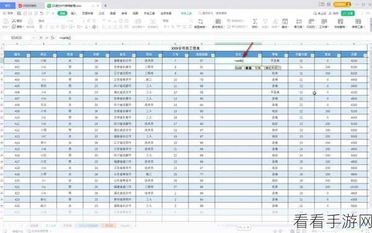The image size is (372, 233).
Task: Select cell containing A24
Action: pos(17,206)
